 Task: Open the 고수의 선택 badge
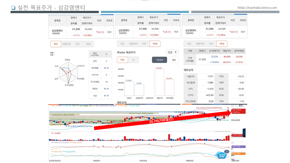point(222,156)
